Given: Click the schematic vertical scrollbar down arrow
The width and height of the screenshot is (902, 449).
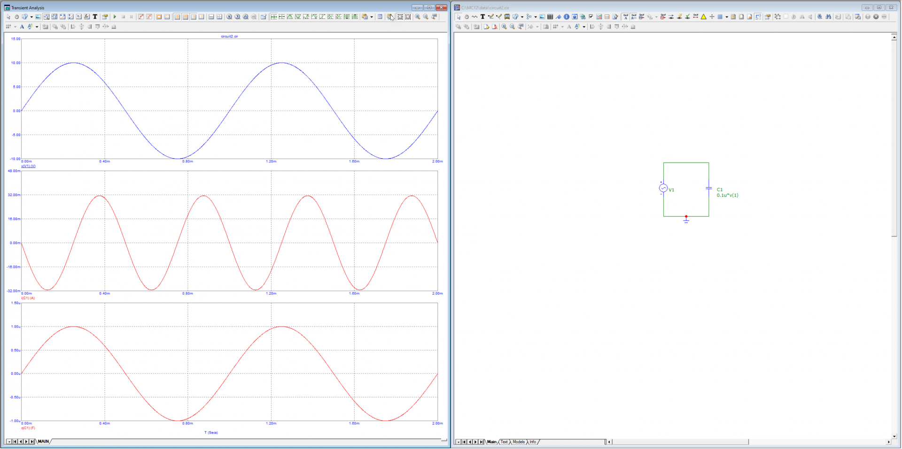Looking at the screenshot, I should coord(894,436).
